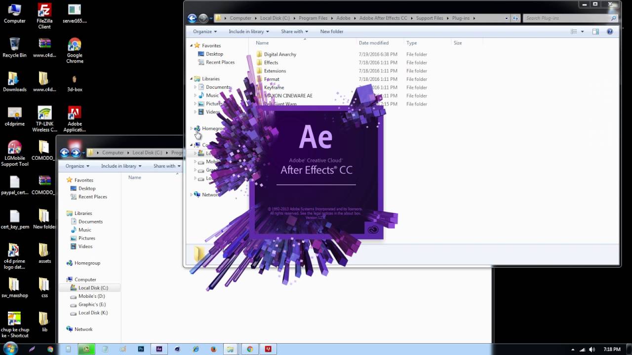Viewport: 632px width, 355px height.
Task: Open Include in library in Plug-ins window
Action: click(x=249, y=32)
